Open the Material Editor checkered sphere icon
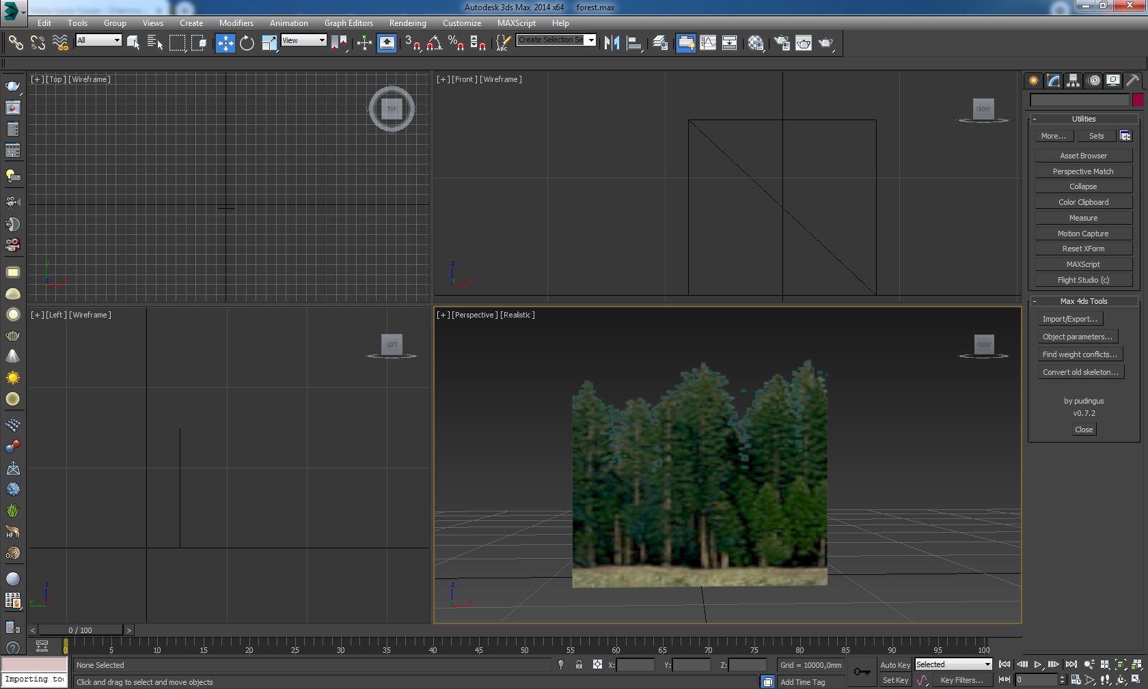The height and width of the screenshot is (689, 1148). click(x=755, y=43)
